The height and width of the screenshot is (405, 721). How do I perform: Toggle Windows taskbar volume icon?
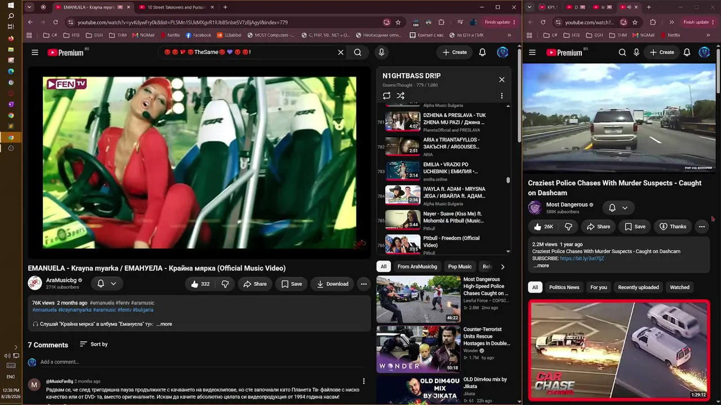[8, 355]
